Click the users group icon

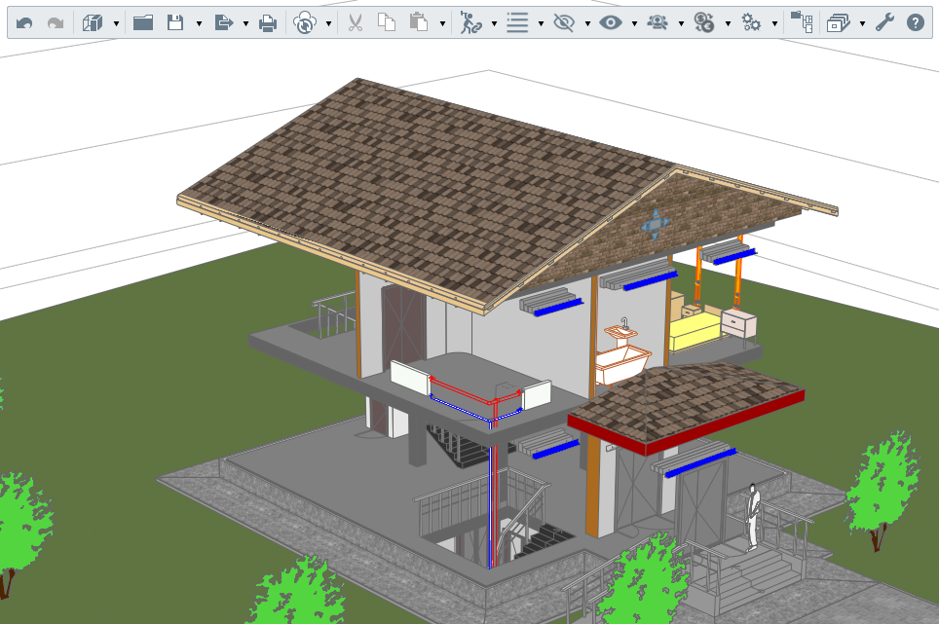657,23
